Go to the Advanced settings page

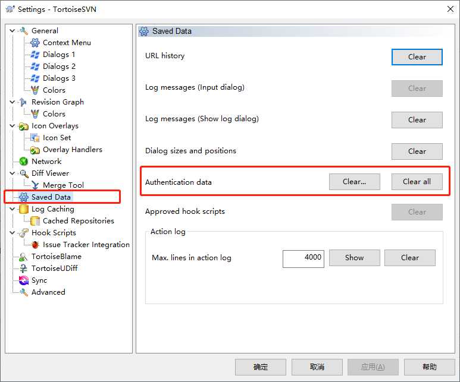(x=48, y=292)
